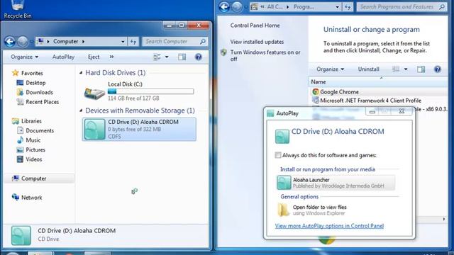Screen dimensions: 454x255
Task: Open address dropdown in Programs and Features window
Action: (x=338, y=7)
